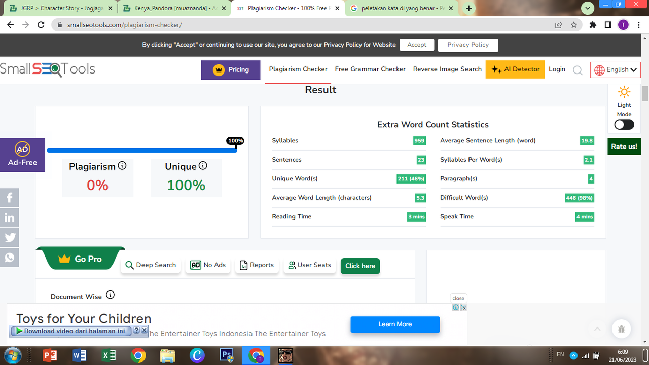Click the browser forward arrow

click(26, 25)
